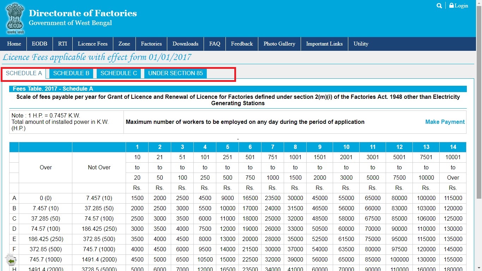Open the UNDER SECTION 85 tab
Viewport: 482px width, 271px height.
tap(175, 73)
